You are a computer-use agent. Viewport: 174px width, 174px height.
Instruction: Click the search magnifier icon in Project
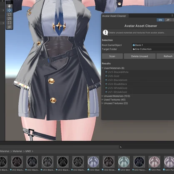click(121, 147)
